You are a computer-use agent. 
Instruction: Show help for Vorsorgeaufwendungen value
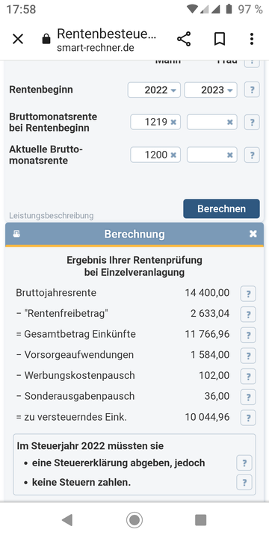(x=248, y=356)
